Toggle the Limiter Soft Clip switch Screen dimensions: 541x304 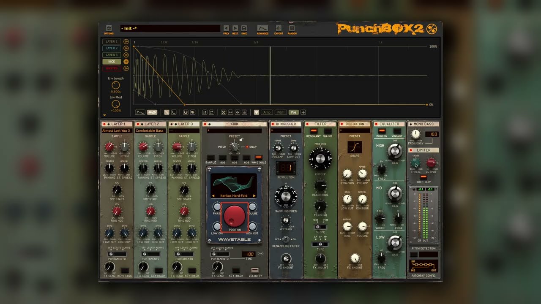point(423,177)
